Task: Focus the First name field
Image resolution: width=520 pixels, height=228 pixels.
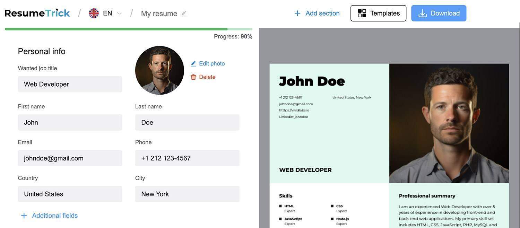Action: [x=70, y=122]
